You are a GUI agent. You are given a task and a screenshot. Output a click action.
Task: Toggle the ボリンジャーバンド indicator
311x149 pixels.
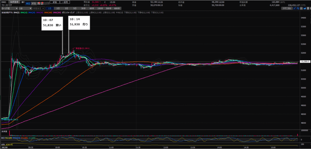[68, 12]
